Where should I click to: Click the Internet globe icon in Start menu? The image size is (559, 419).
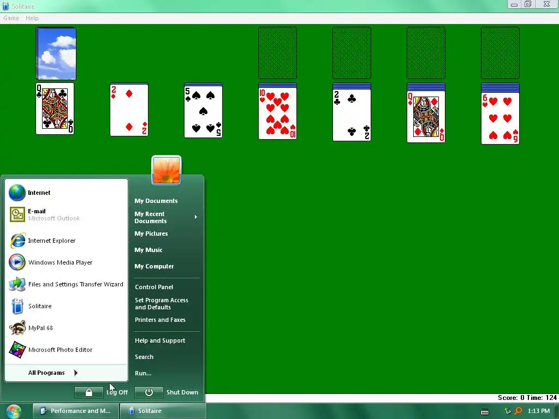17,193
